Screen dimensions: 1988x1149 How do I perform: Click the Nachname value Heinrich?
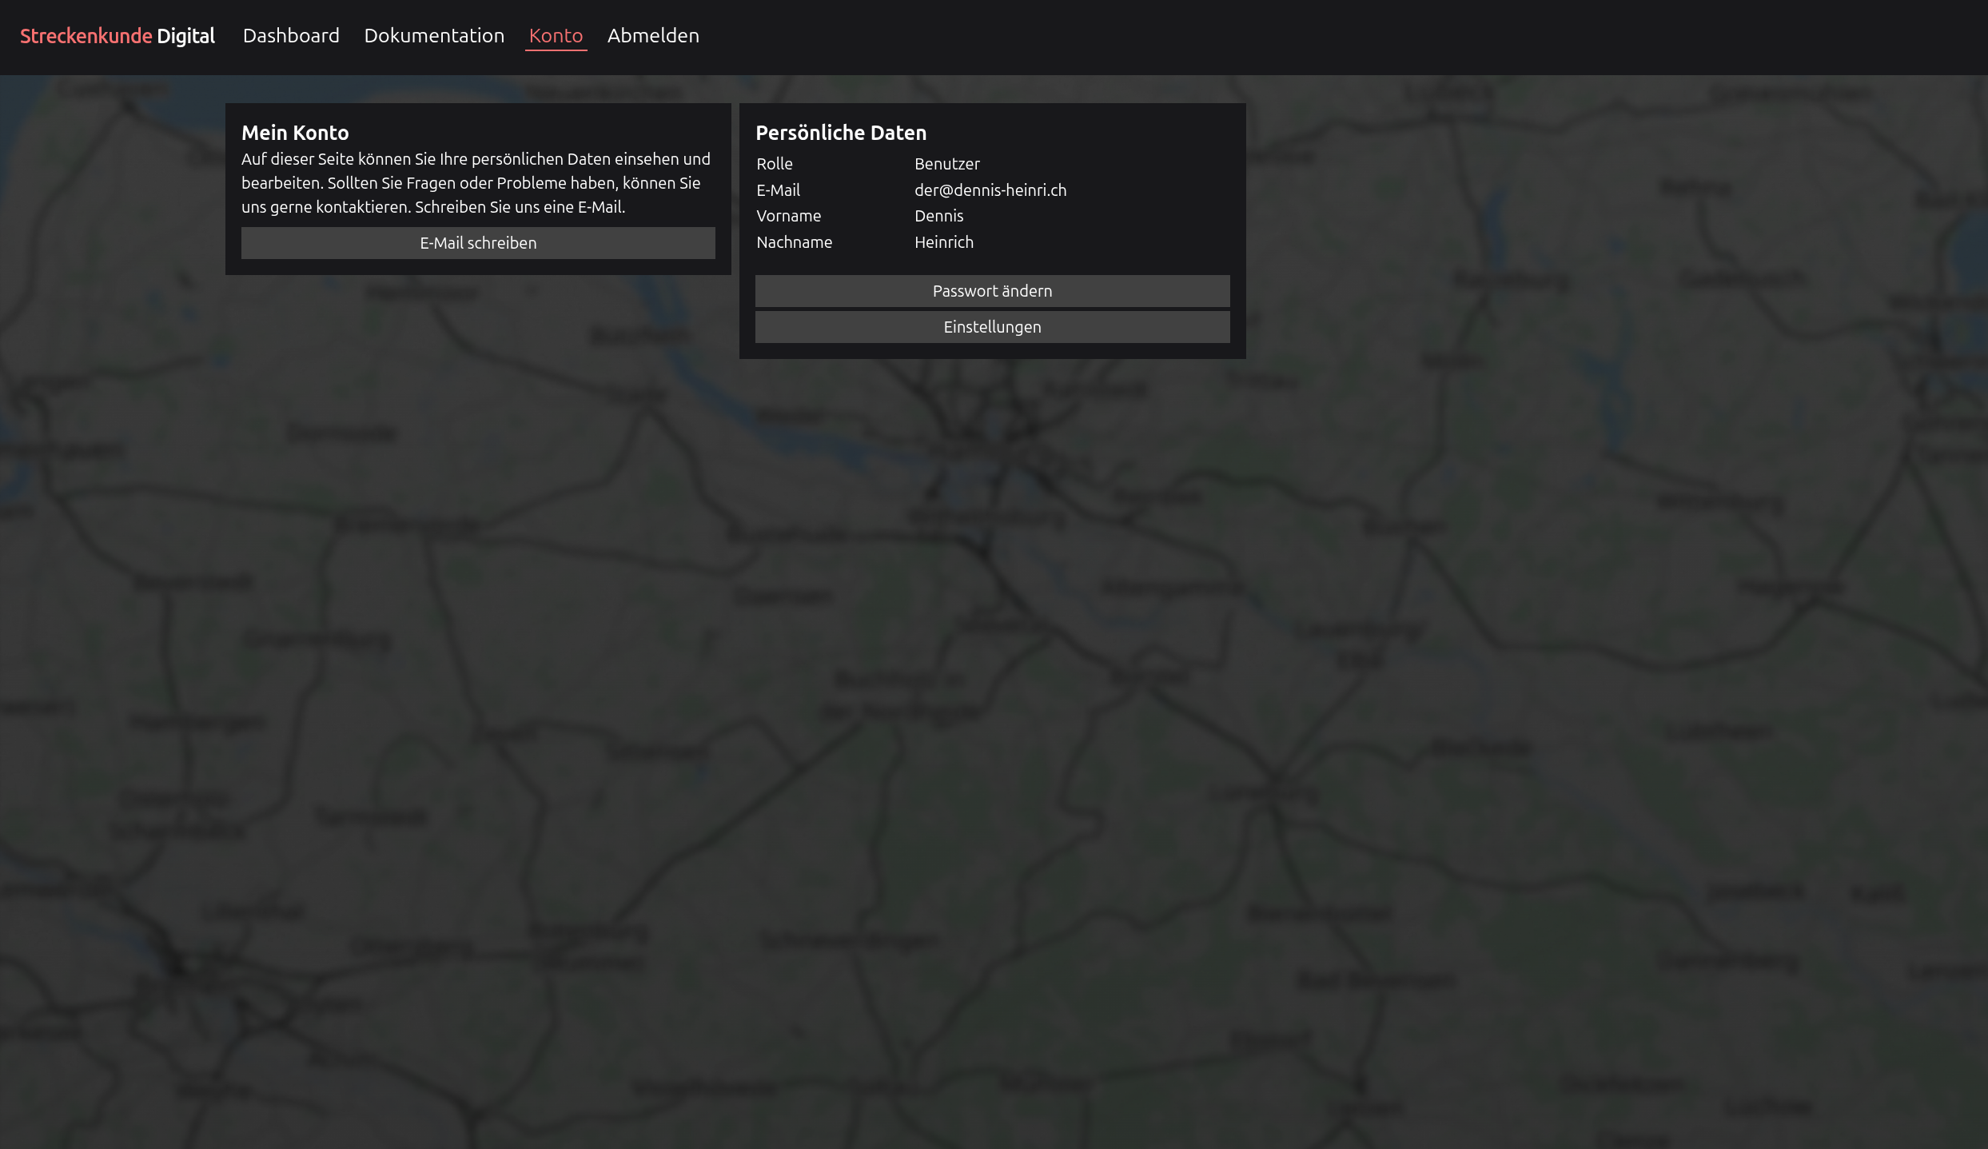pyautogui.click(x=943, y=242)
